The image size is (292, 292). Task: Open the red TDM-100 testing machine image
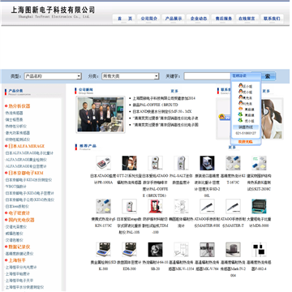click(x=155, y=206)
